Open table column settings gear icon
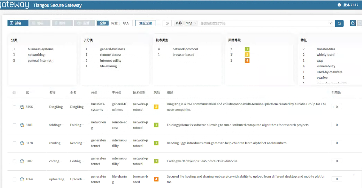 [x=14, y=93]
